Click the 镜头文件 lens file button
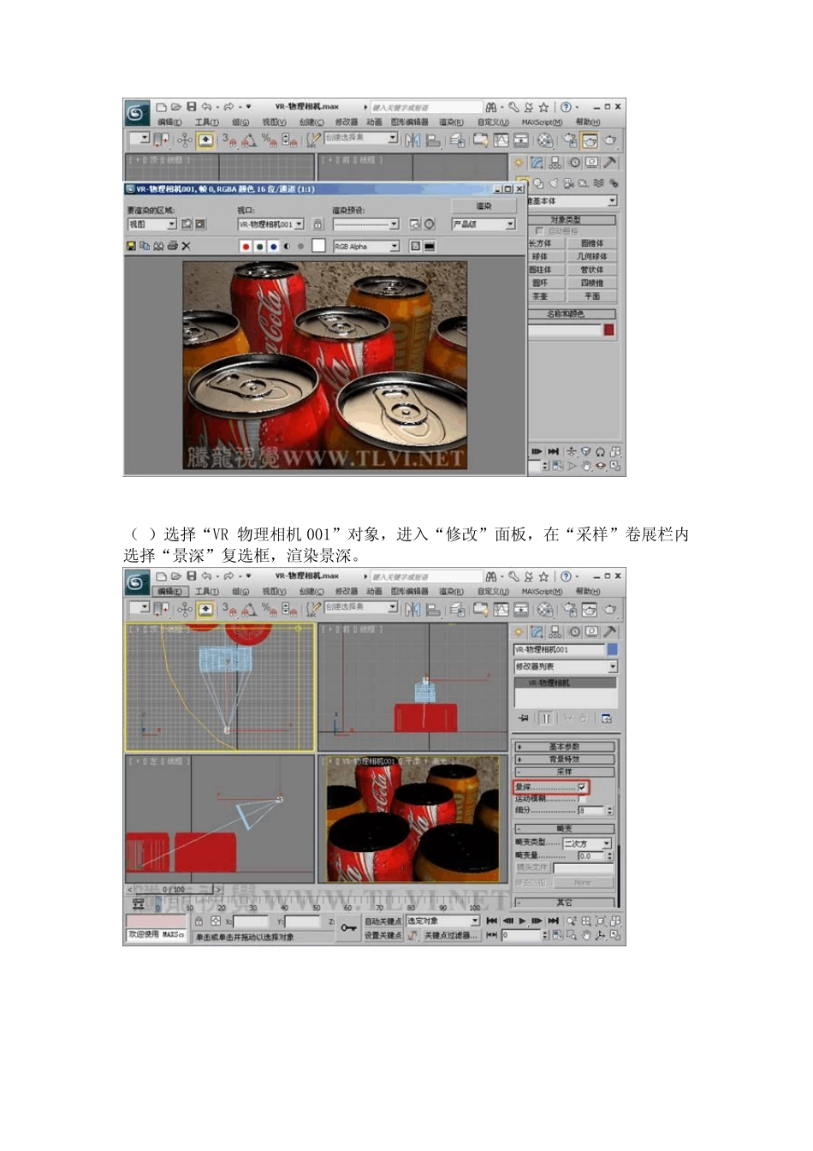 point(532,868)
